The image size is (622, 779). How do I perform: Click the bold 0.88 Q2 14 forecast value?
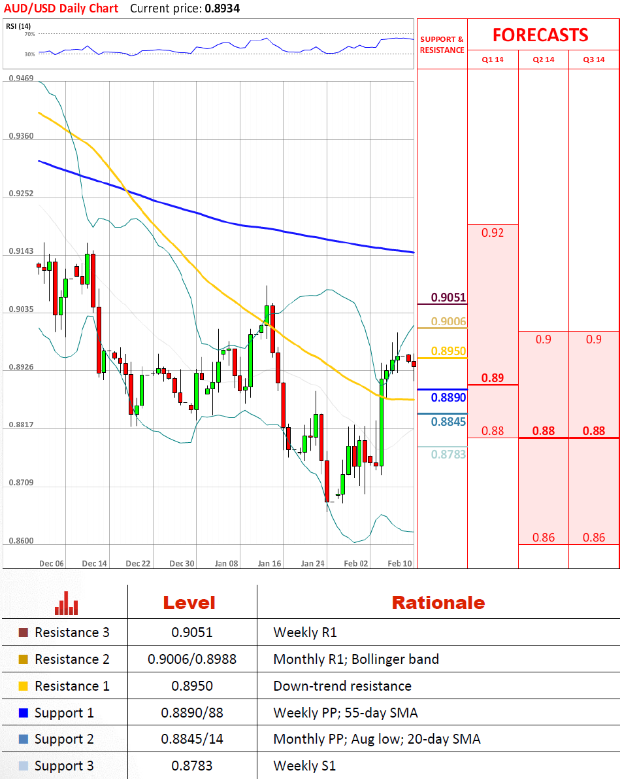point(543,431)
